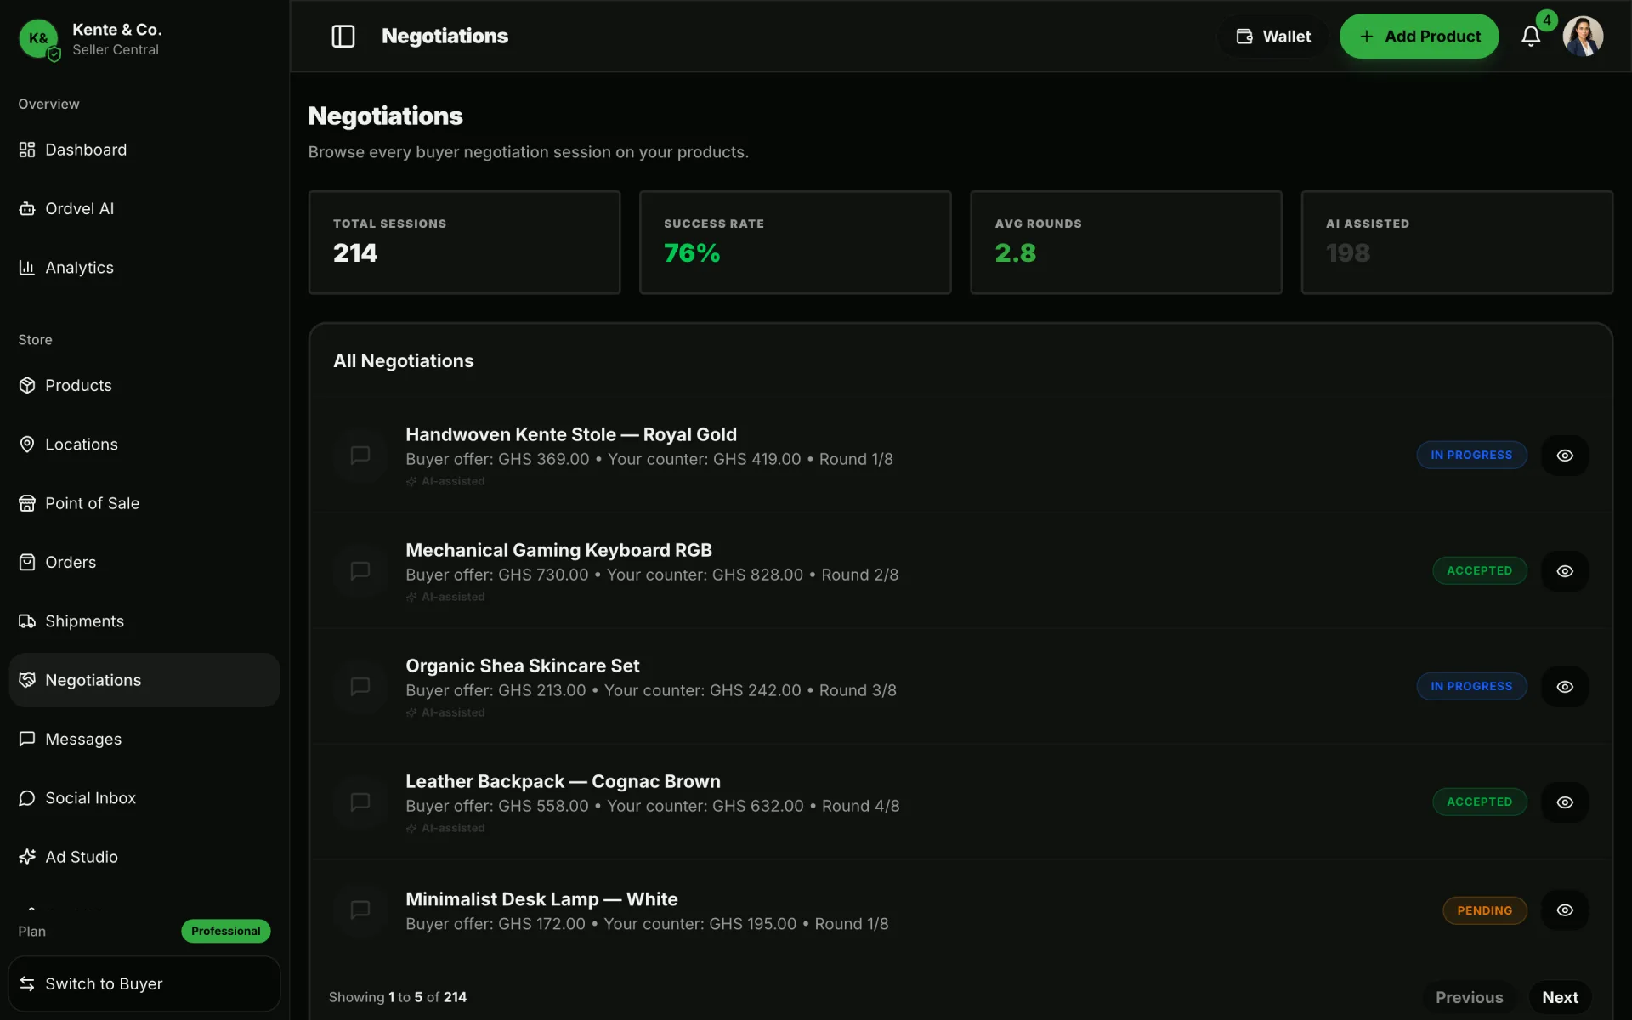Viewport: 1632px width, 1020px height.
Task: Click chat icon beside Organic Shea Skincare Set
Action: 360,687
